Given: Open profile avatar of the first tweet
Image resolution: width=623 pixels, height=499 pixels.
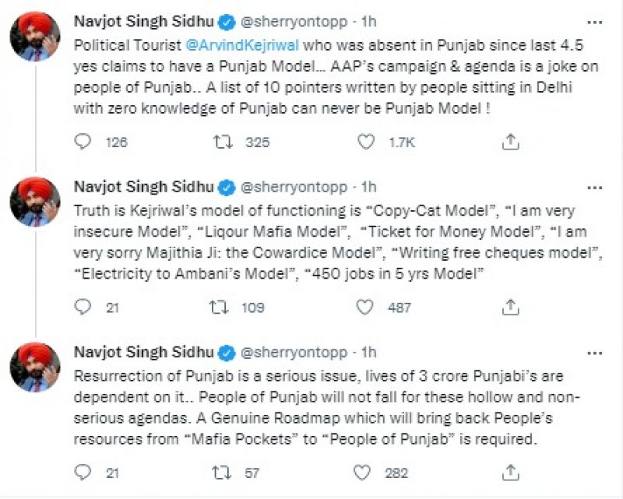Looking at the screenshot, I should (x=35, y=37).
